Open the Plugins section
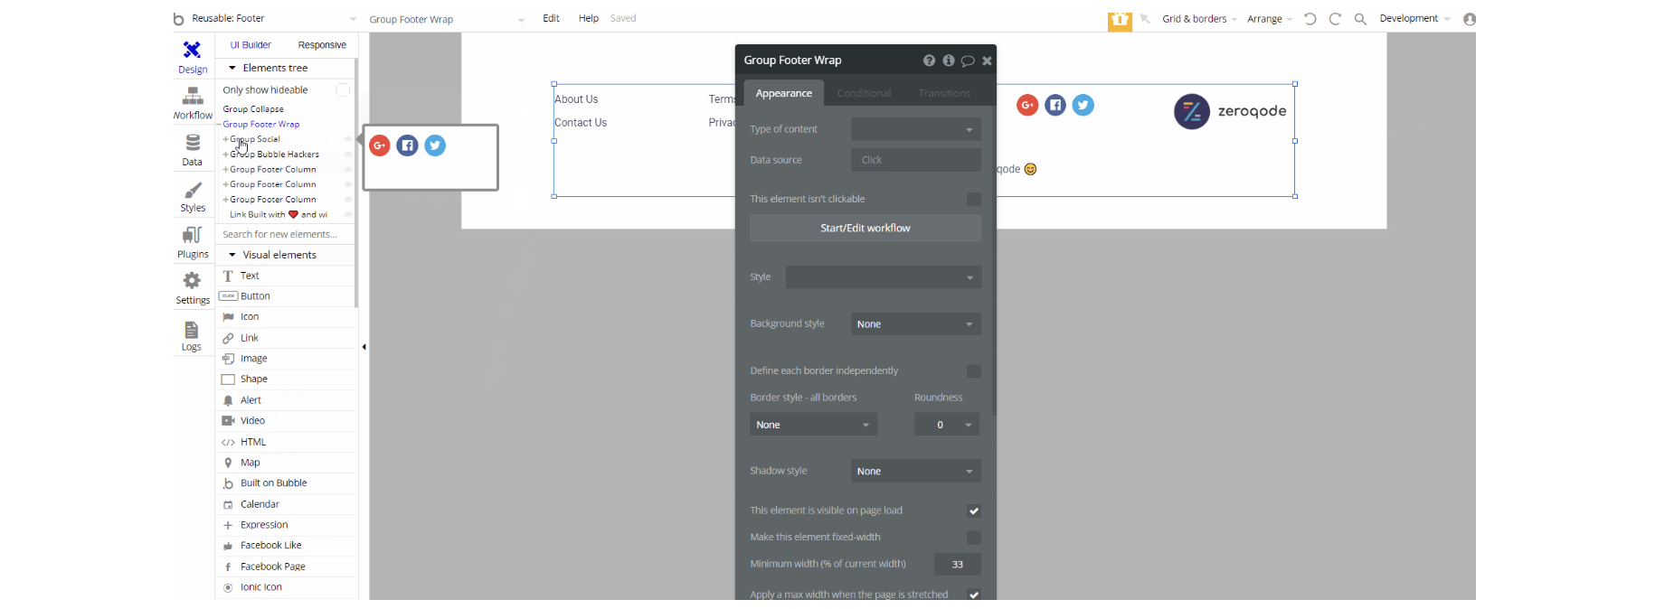The image size is (1655, 609). tap(193, 243)
